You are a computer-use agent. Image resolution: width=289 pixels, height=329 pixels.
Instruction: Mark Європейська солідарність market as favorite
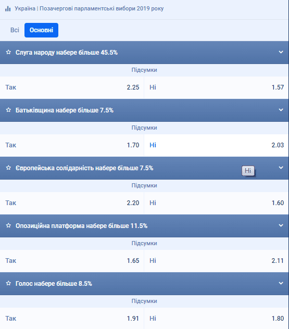click(8, 168)
